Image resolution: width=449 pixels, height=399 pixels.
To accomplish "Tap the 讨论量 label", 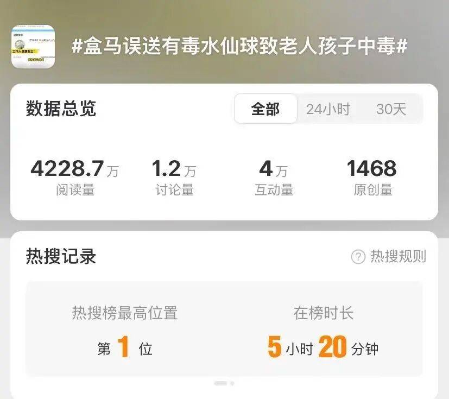I will (174, 190).
